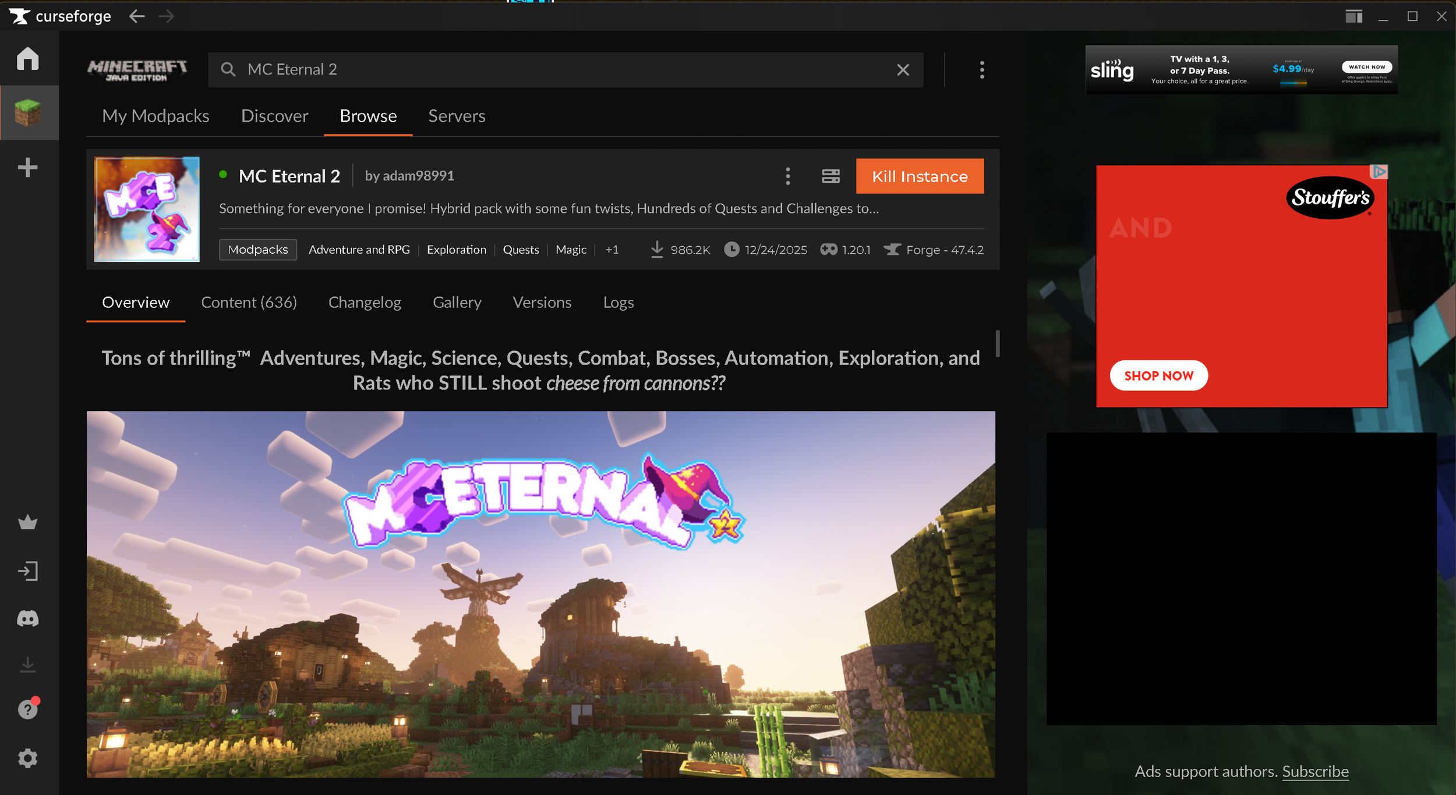Switch to the Changelog tab
1456x795 pixels.
(x=365, y=303)
